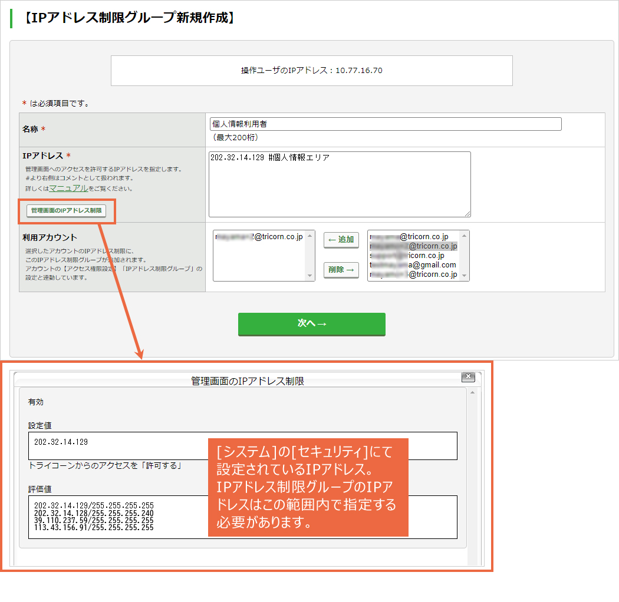
Task: Close the 管理画面のIPアドレス制限 dialog
Action: tap(468, 376)
